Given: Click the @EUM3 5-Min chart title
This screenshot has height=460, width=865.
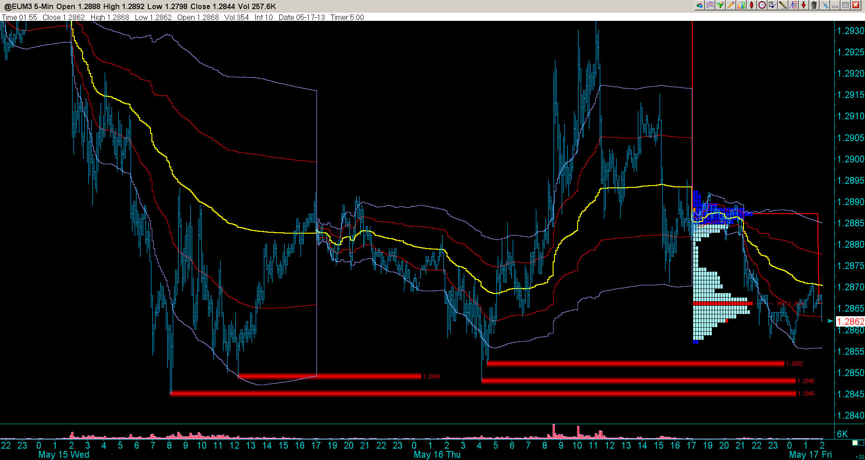Looking at the screenshot, I should coord(29,6).
